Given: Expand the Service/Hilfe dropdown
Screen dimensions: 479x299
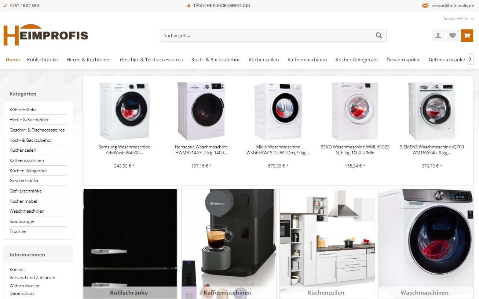Looking at the screenshot, I should pyautogui.click(x=458, y=19).
